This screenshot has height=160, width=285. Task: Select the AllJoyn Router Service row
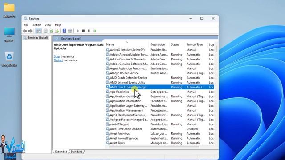(159, 73)
